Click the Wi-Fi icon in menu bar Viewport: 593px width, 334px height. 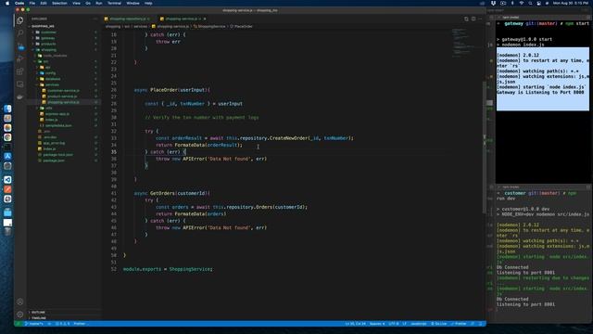pos(521,3)
